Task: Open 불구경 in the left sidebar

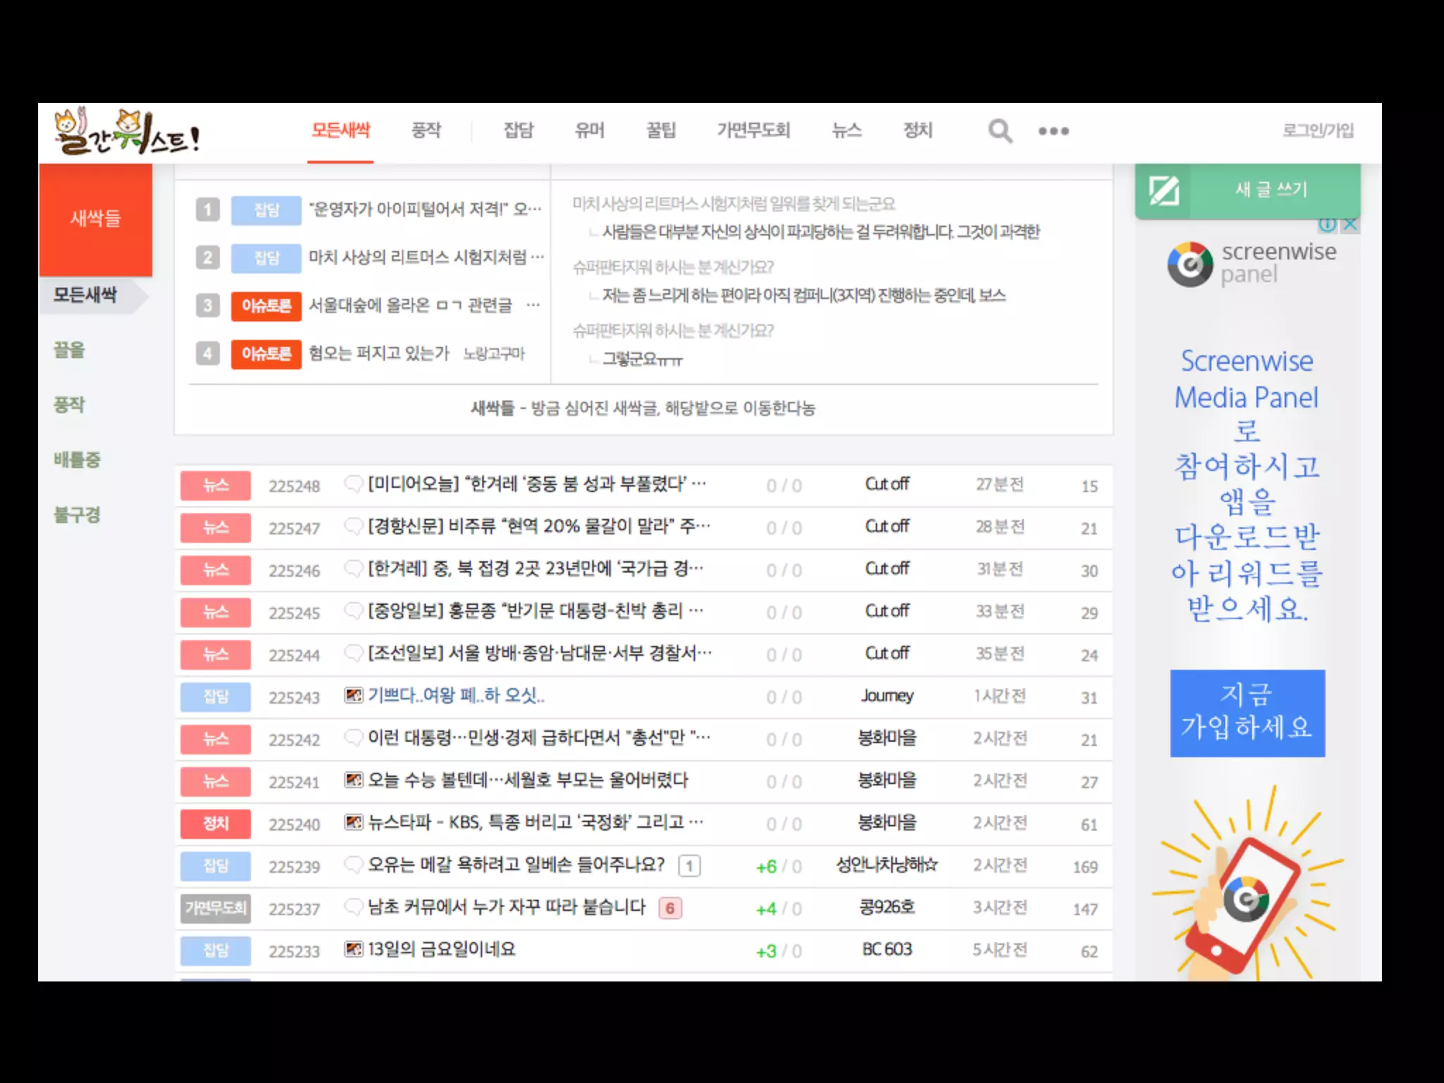Action: point(77,515)
